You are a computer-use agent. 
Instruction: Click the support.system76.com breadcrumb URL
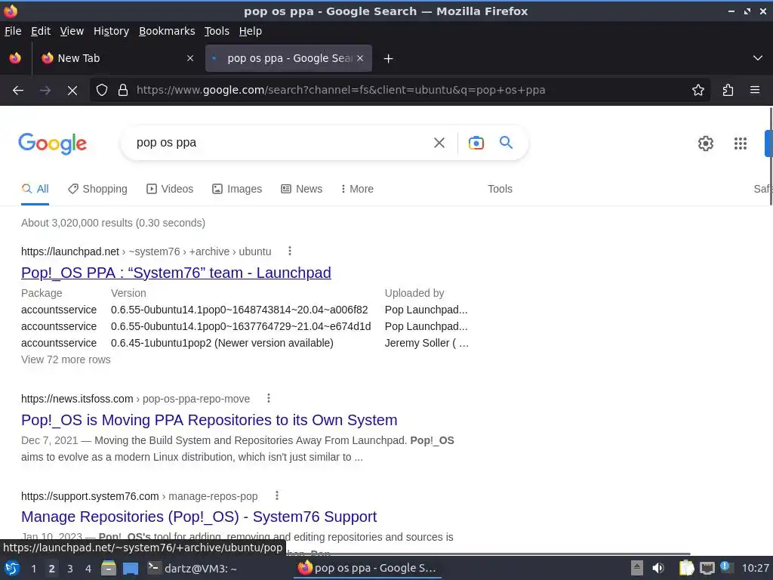(x=139, y=496)
